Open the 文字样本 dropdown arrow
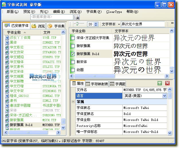This screenshot has height=148, width=179. tap(119, 24)
